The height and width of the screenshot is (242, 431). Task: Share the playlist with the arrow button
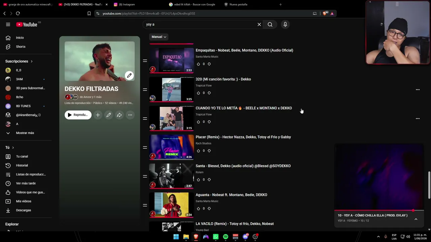pyautogui.click(x=119, y=115)
